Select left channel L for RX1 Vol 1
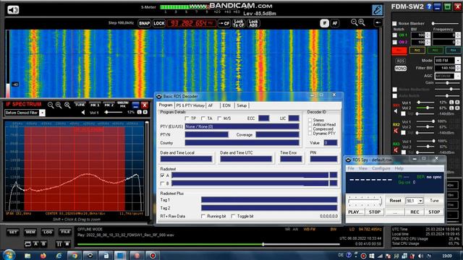The image size is (463, 260). pyautogui.click(x=451, y=103)
